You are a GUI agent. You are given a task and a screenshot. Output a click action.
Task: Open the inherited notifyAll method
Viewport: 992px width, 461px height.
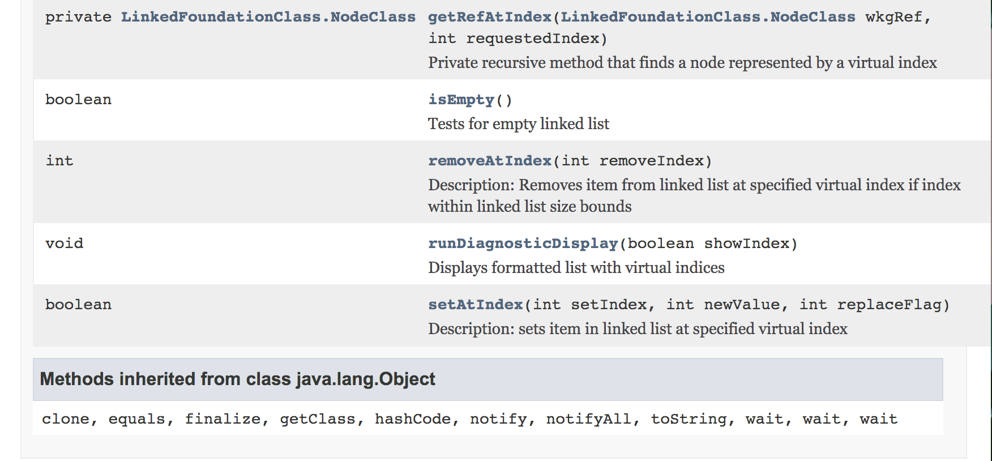point(589,420)
